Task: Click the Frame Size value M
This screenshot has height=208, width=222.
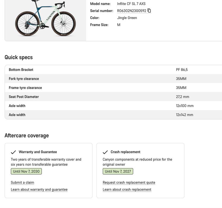Action: click(119, 25)
